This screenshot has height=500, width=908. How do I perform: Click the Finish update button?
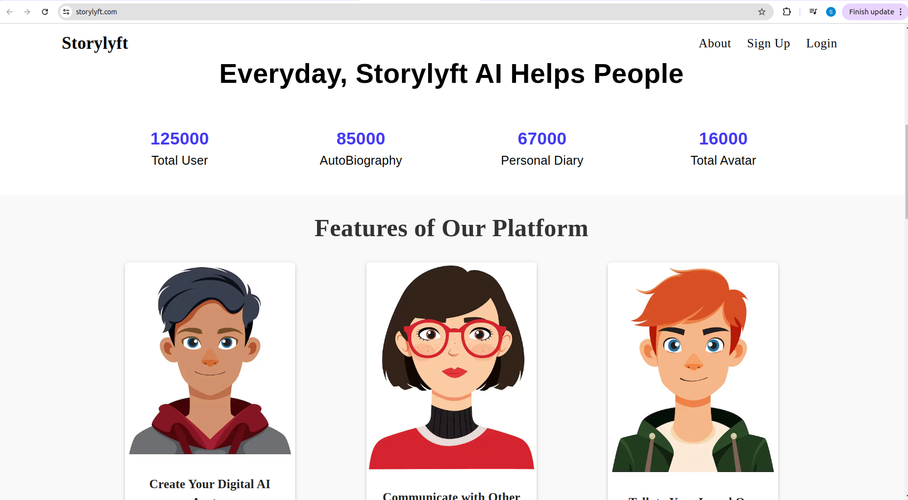(871, 12)
